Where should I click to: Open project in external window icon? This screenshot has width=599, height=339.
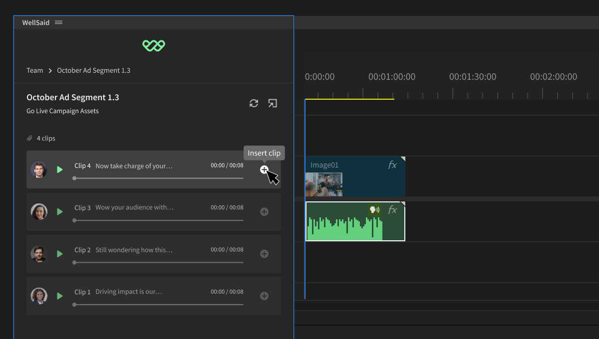273,103
